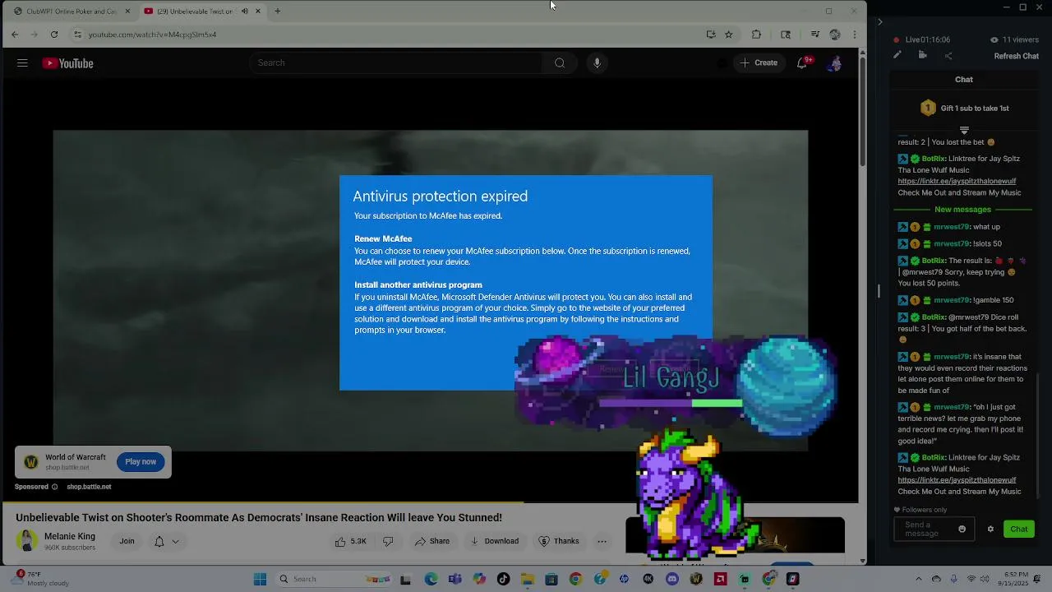
Task: Click the stream edit pencil icon
Action: (x=897, y=56)
